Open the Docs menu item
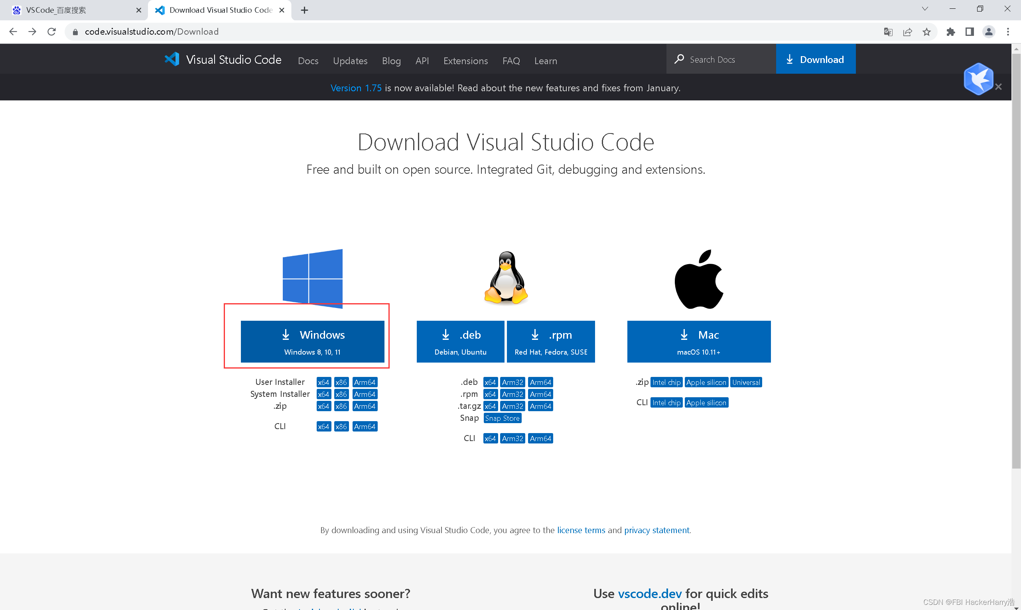The width and height of the screenshot is (1021, 610). tap(308, 61)
